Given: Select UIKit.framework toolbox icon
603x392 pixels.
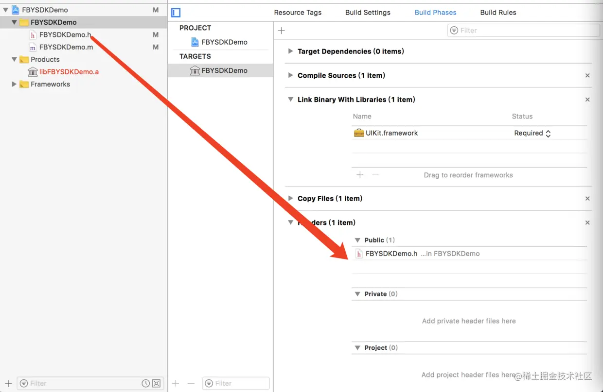Looking at the screenshot, I should 359,133.
